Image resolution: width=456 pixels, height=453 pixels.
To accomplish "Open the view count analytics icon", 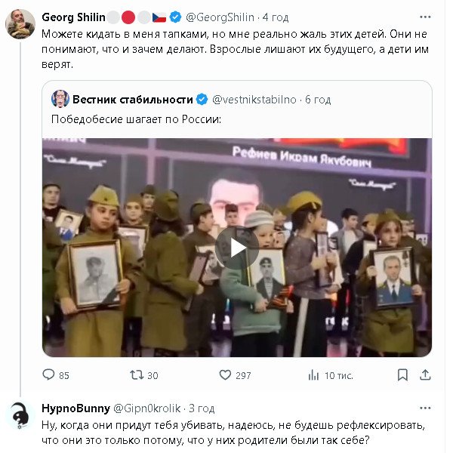I will click(313, 374).
